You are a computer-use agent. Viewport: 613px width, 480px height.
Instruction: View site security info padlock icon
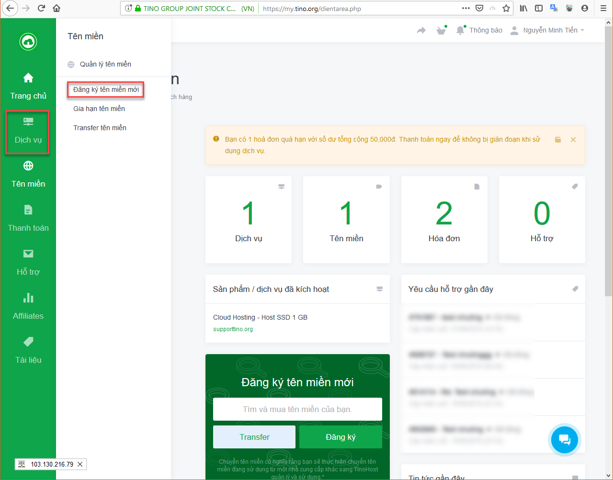[x=138, y=8]
